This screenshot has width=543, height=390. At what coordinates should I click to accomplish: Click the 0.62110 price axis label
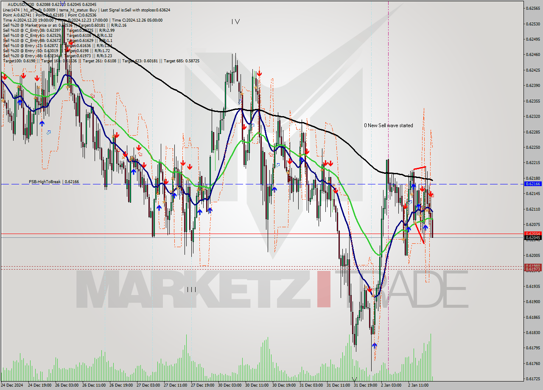pyautogui.click(x=533, y=209)
